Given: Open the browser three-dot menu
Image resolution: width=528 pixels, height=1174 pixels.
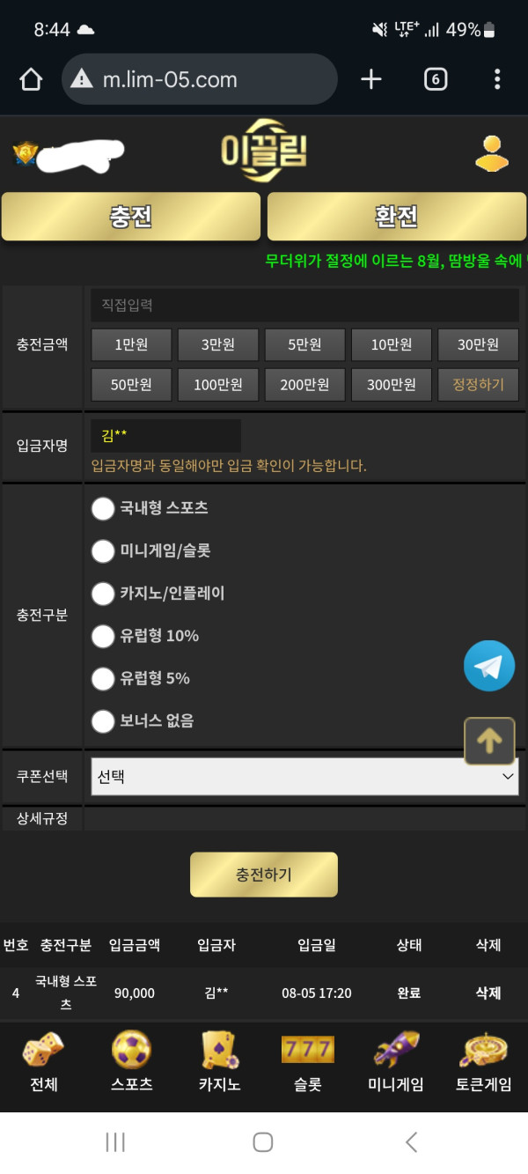Looking at the screenshot, I should click(497, 80).
